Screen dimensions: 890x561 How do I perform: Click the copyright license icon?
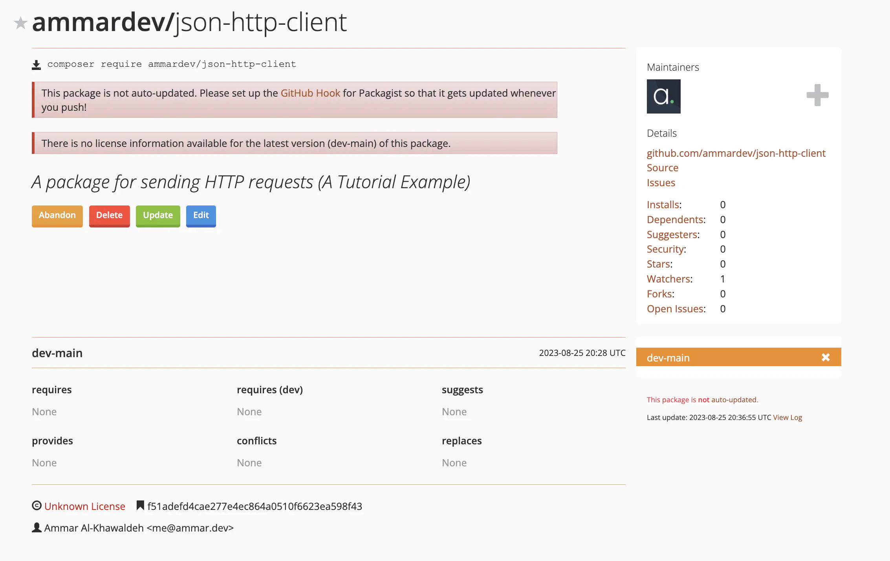[x=37, y=506]
